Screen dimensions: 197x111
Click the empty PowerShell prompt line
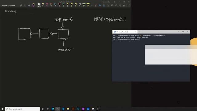126,39
